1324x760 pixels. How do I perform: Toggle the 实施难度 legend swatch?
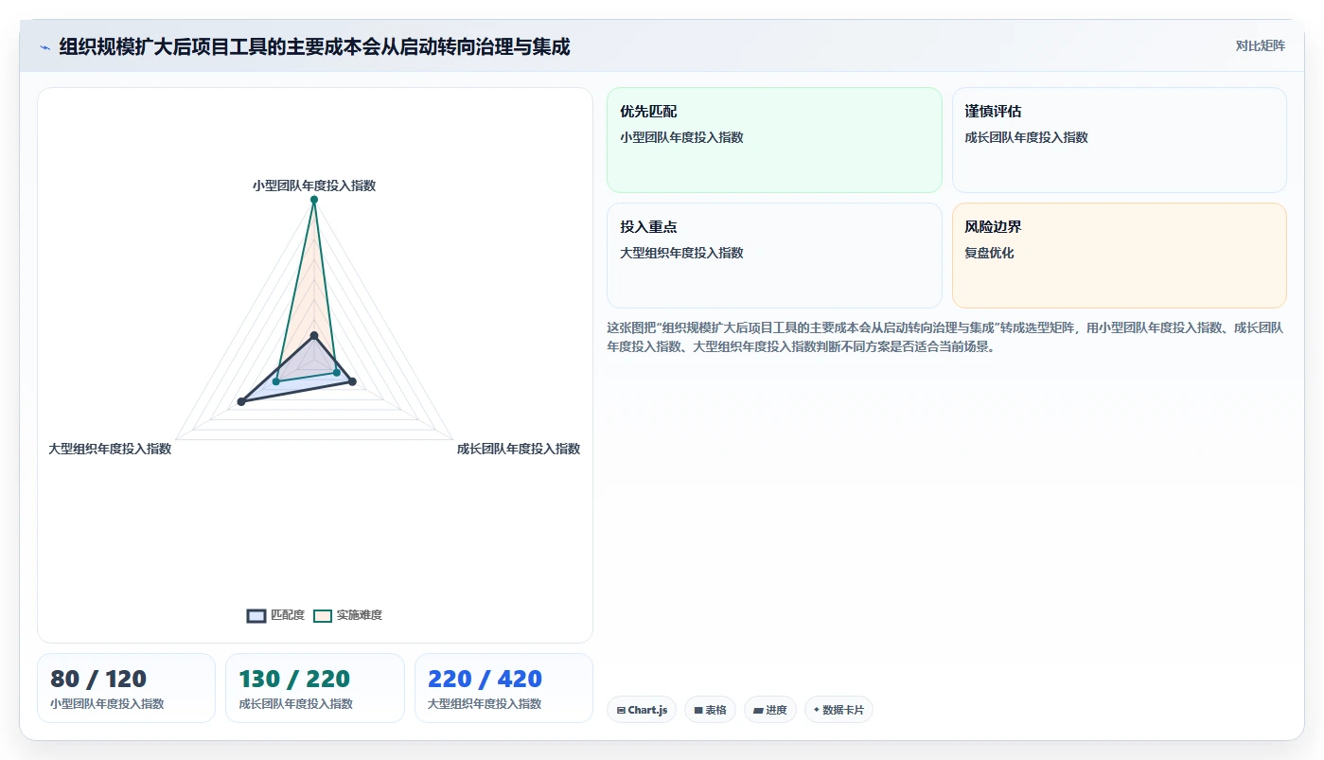click(323, 615)
